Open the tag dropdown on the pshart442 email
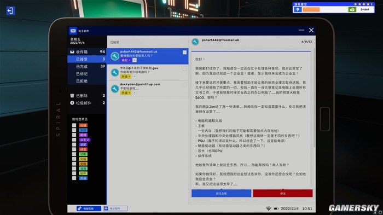The image size is (383, 215). click(135, 60)
